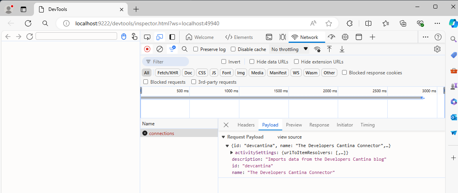This screenshot has width=458, height=193.
Task: Select the Payload tab
Action: coord(270,125)
